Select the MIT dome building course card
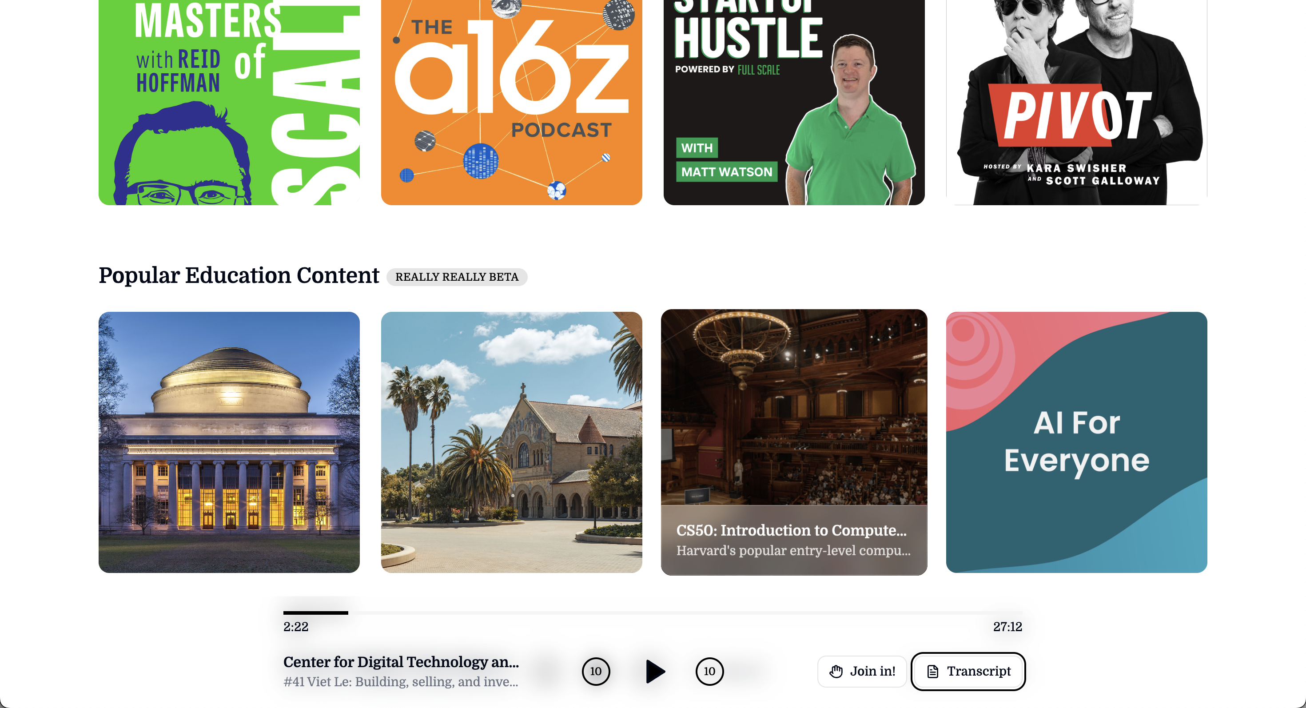Screen dimensions: 1306x708 pos(229,442)
